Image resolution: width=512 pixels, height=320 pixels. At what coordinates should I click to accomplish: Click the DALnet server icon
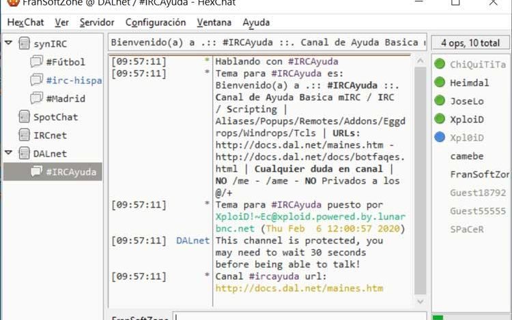tap(24, 153)
